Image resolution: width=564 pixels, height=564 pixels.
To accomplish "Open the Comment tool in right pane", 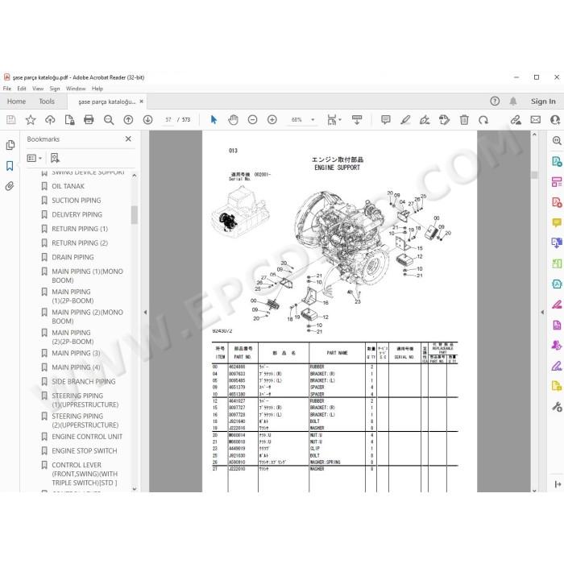I will pyautogui.click(x=557, y=222).
